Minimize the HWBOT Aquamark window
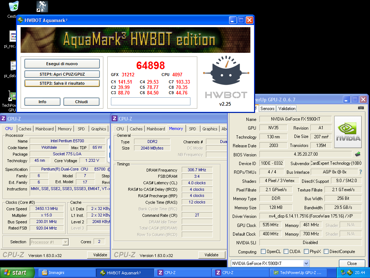370x278 pixels. [233, 20]
